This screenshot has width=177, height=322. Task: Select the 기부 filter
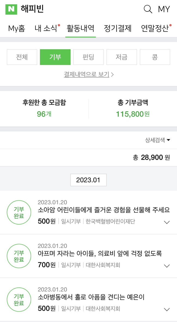pos(55,57)
